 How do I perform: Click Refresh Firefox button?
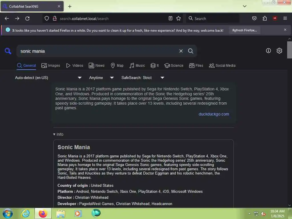(244, 30)
